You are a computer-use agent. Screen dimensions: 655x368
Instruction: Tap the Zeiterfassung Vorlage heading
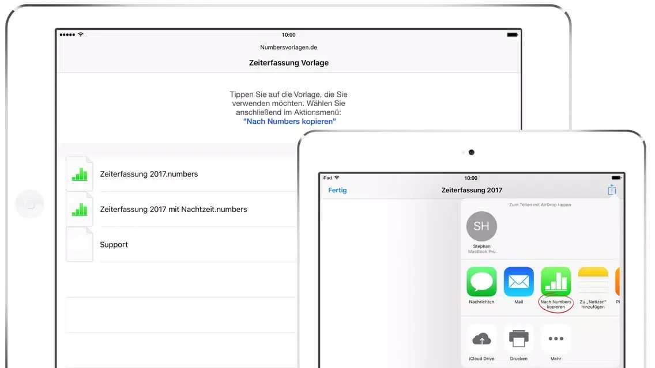pos(289,63)
